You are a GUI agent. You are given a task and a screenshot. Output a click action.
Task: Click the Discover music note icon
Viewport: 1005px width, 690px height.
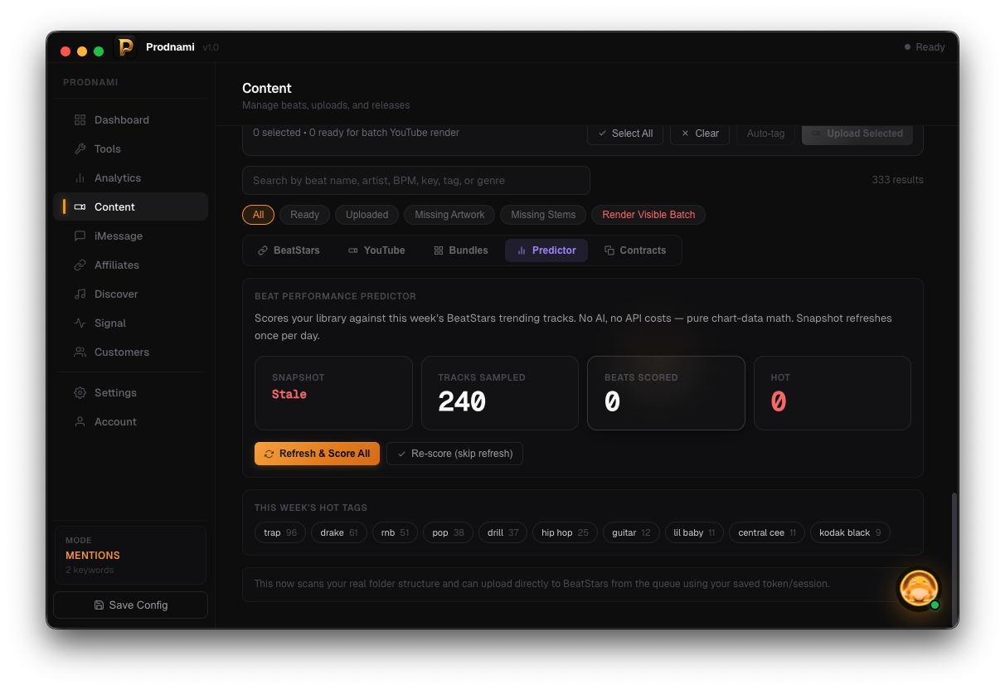coord(80,294)
